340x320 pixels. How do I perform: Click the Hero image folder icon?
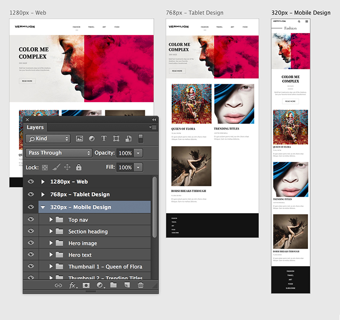[60, 243]
